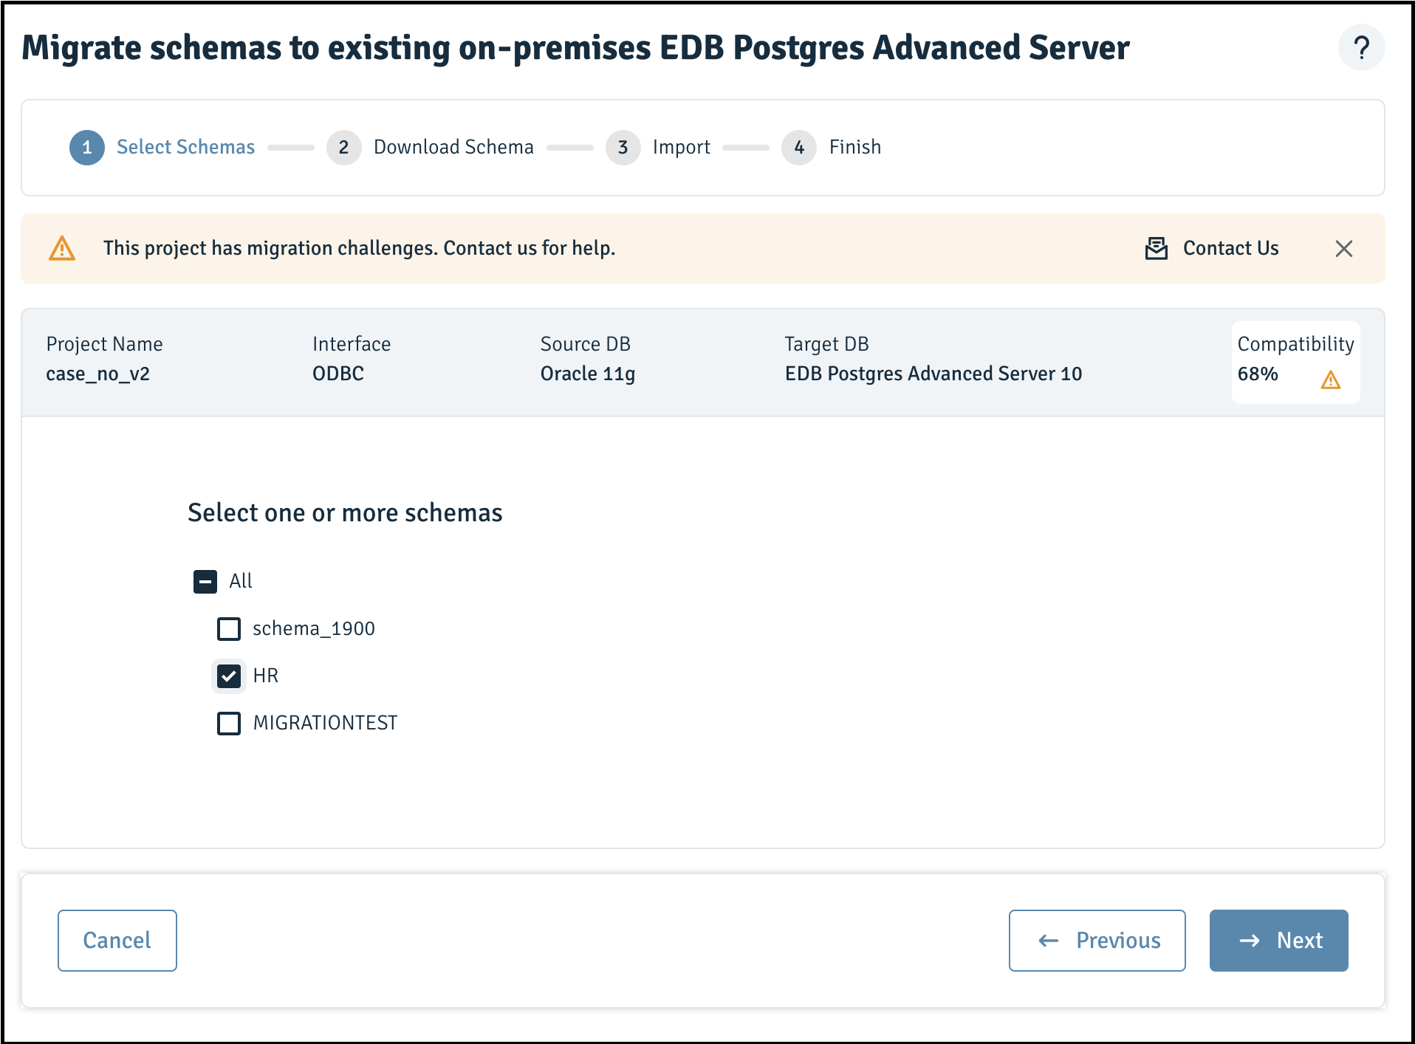
Task: Click the migration challenges warning message text
Action: point(359,248)
